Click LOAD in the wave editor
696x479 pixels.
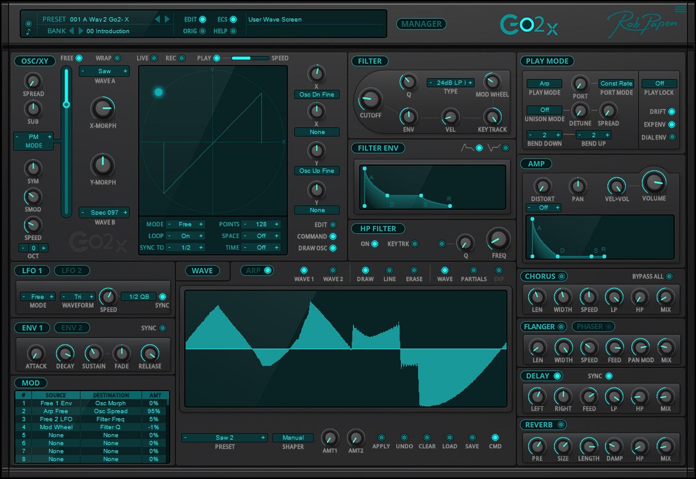tap(449, 438)
